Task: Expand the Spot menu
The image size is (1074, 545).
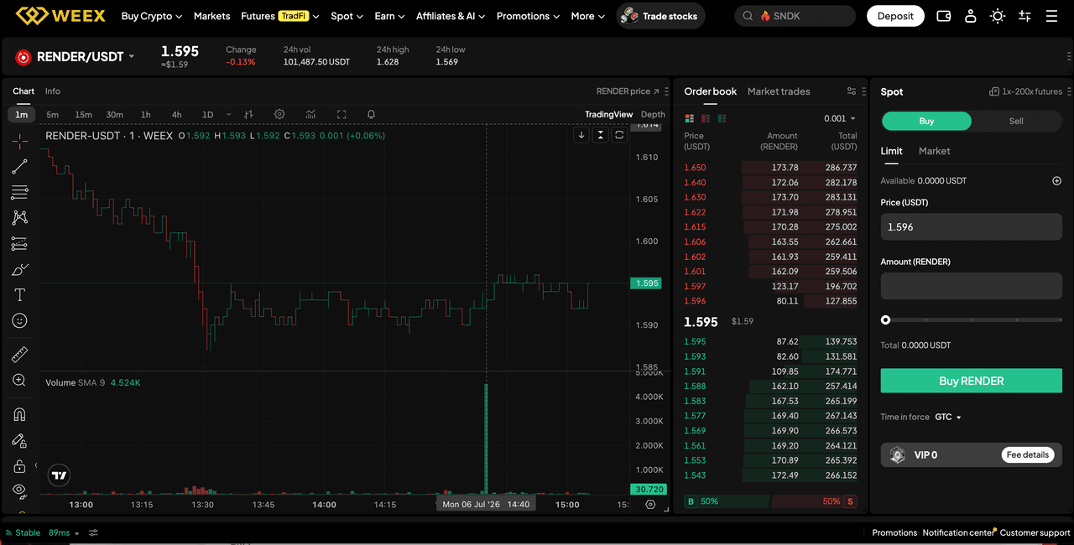Action: [x=347, y=16]
